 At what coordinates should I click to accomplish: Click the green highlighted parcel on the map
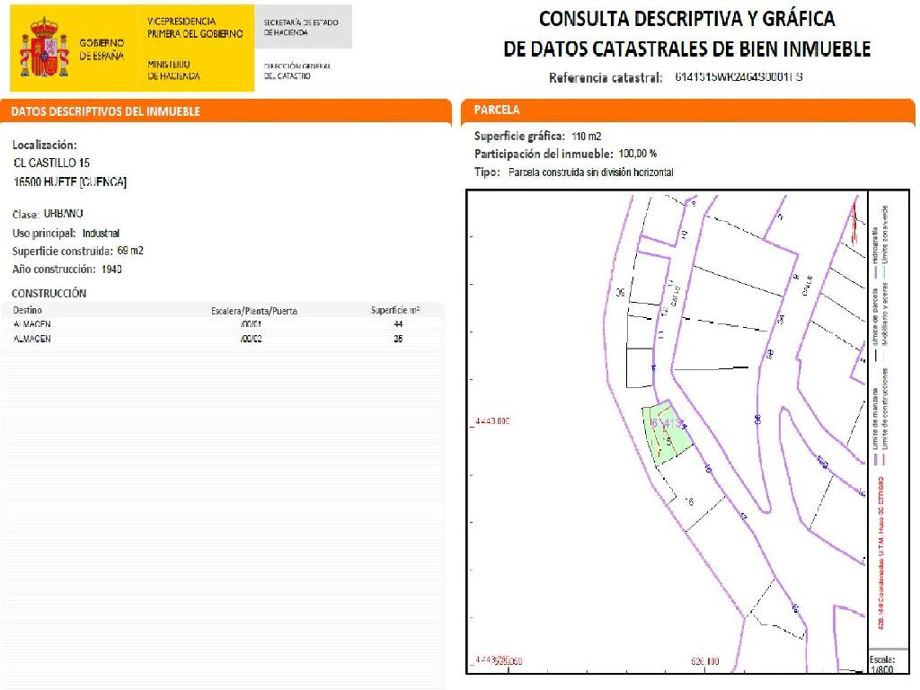pyautogui.click(x=667, y=433)
